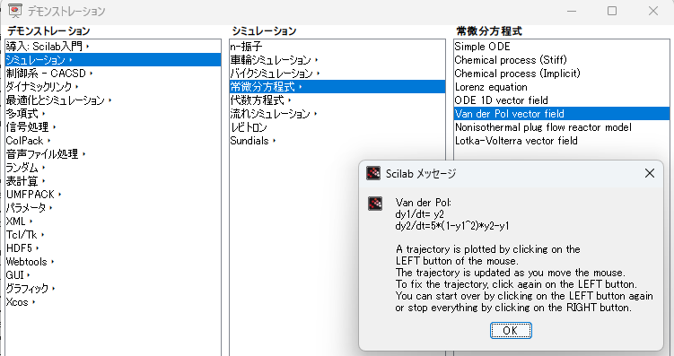Open 流れシミュレーション submenu
Image resolution: width=674 pixels, height=356 pixels.
(x=337, y=114)
